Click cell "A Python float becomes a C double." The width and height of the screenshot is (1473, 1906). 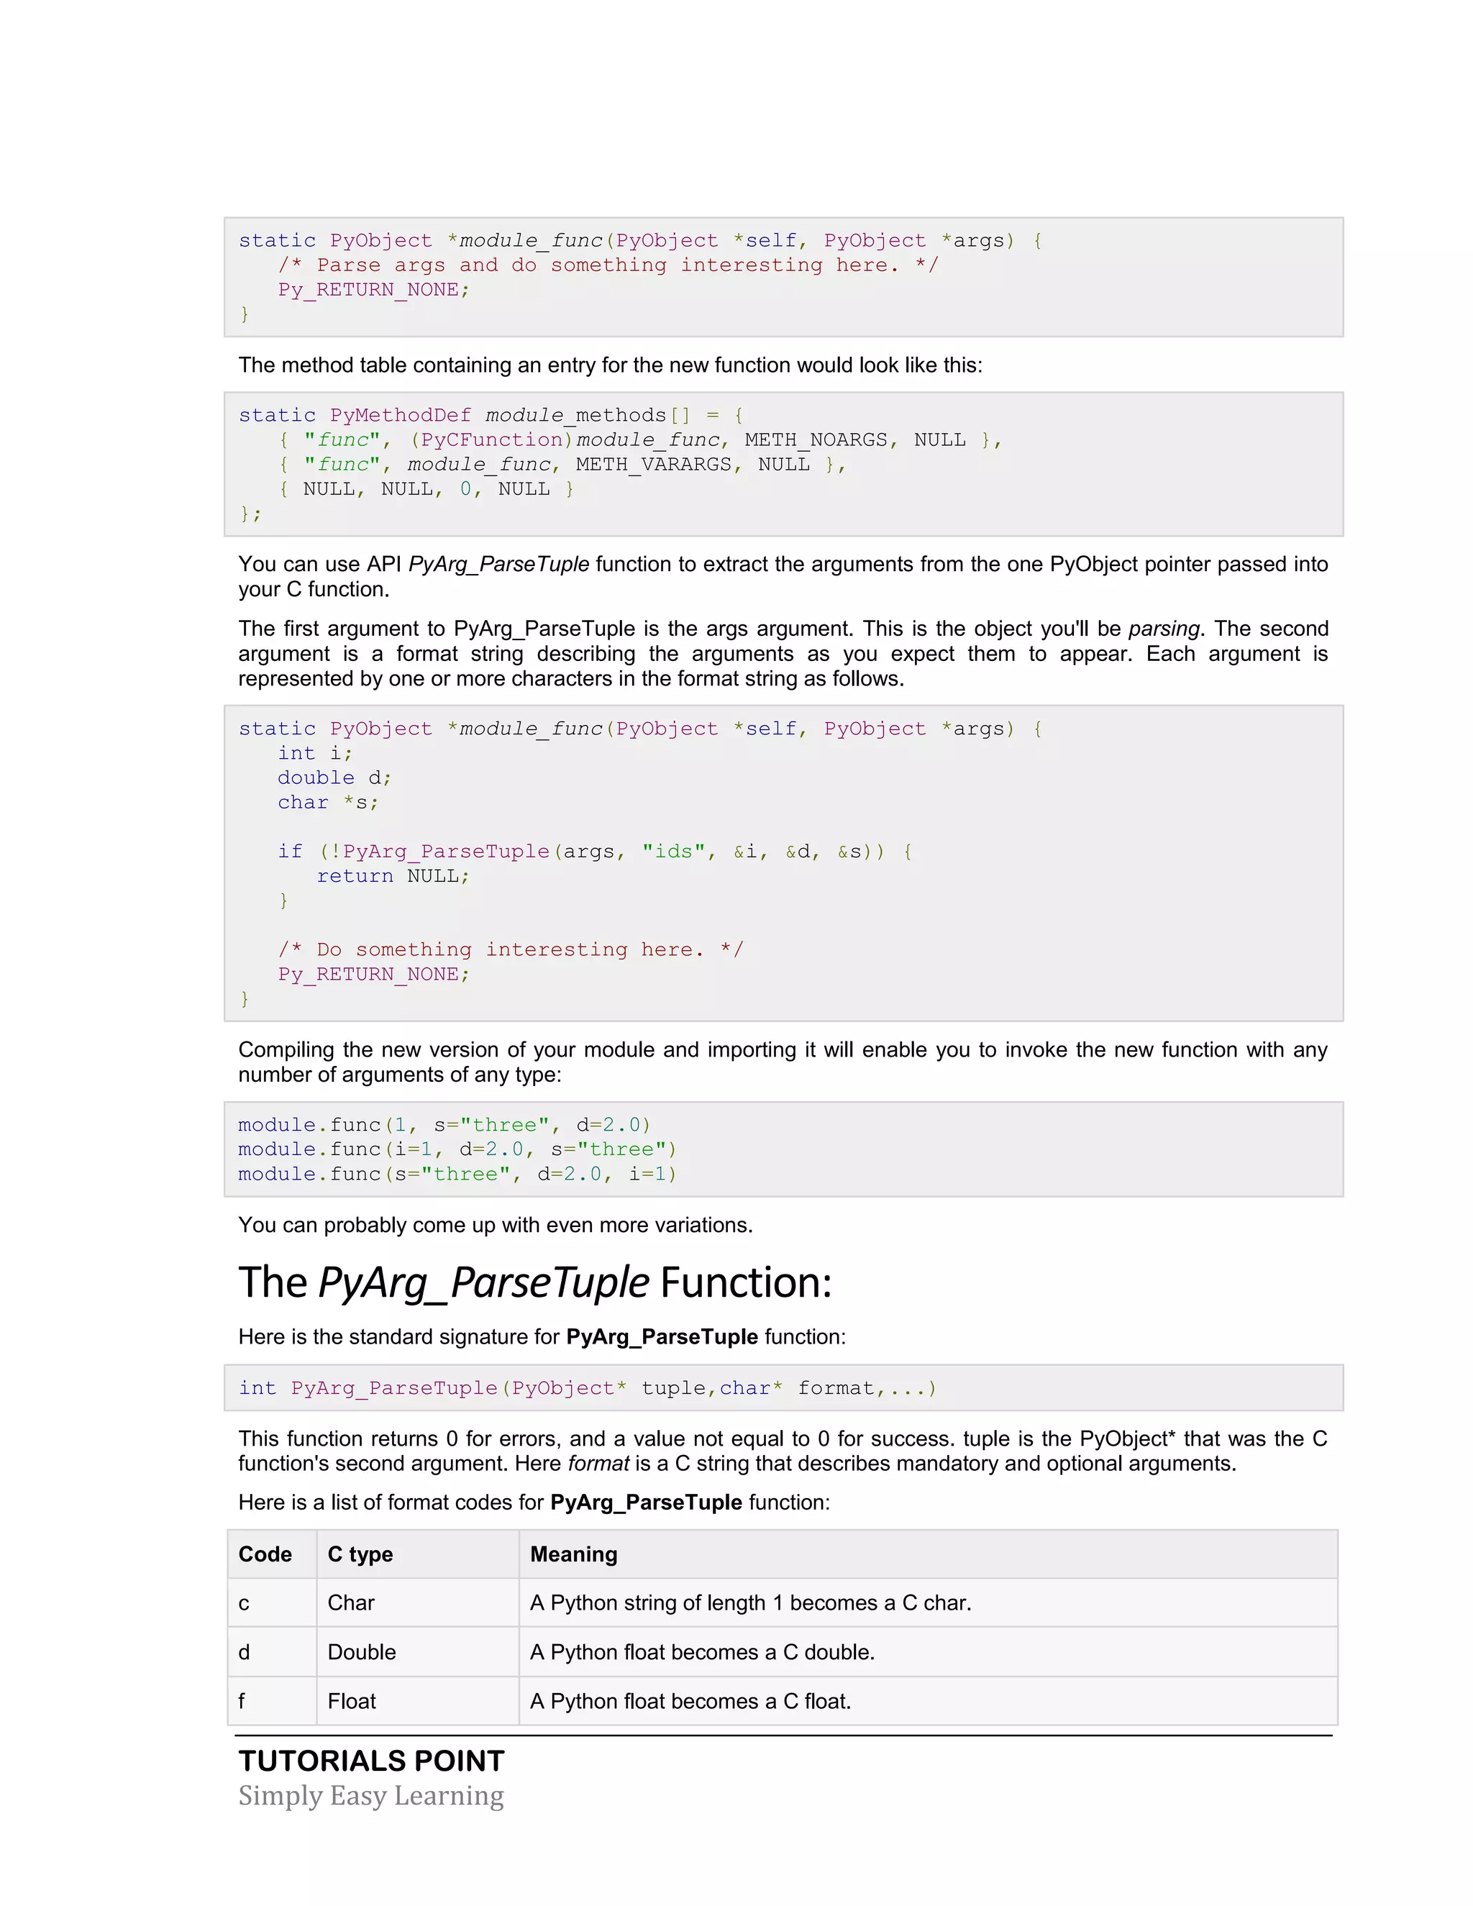929,1652
